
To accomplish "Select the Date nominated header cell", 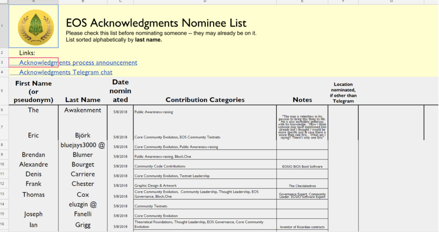I will (120, 91).
